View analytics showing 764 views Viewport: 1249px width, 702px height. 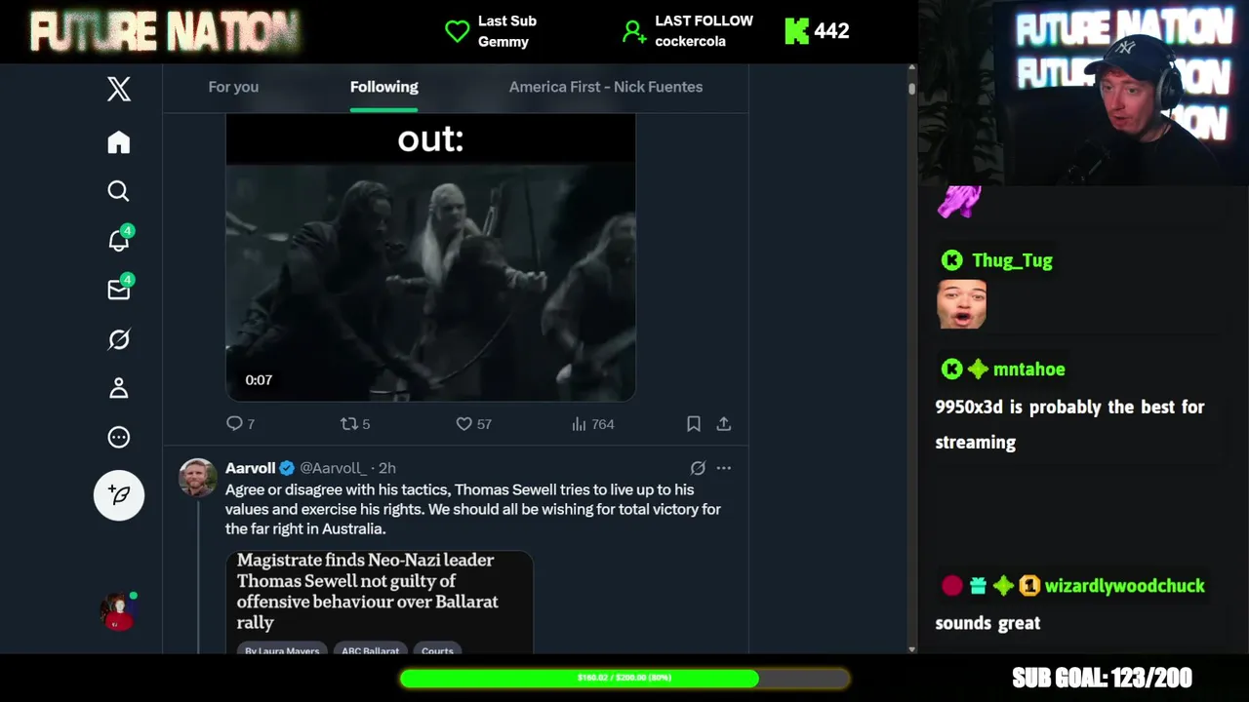tap(592, 423)
